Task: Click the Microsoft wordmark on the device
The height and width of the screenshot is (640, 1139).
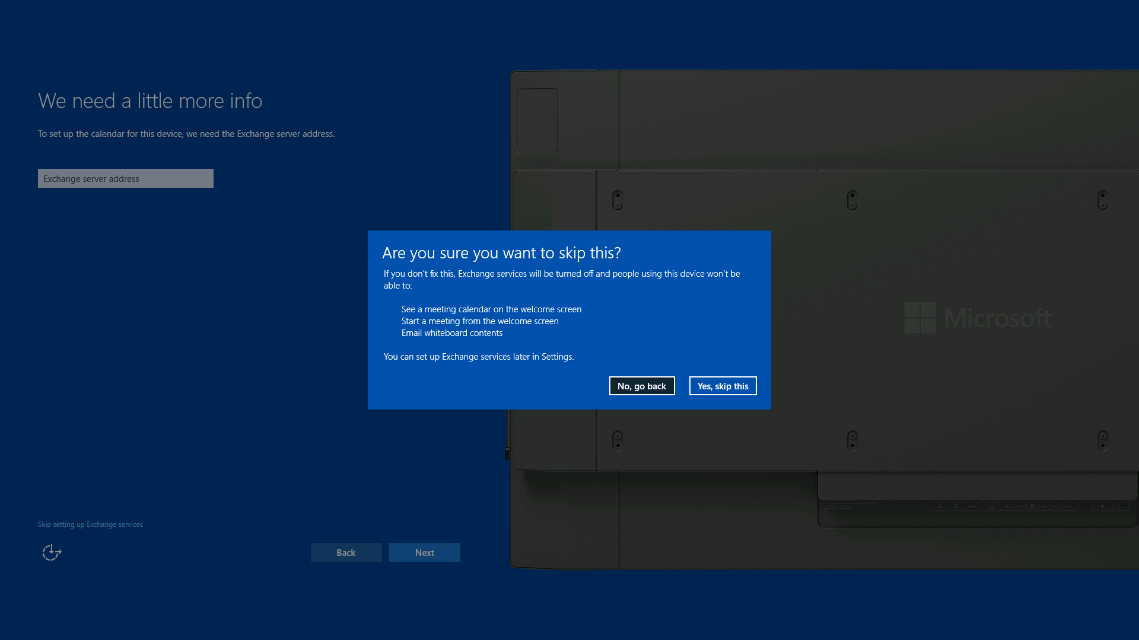Action: click(x=997, y=318)
